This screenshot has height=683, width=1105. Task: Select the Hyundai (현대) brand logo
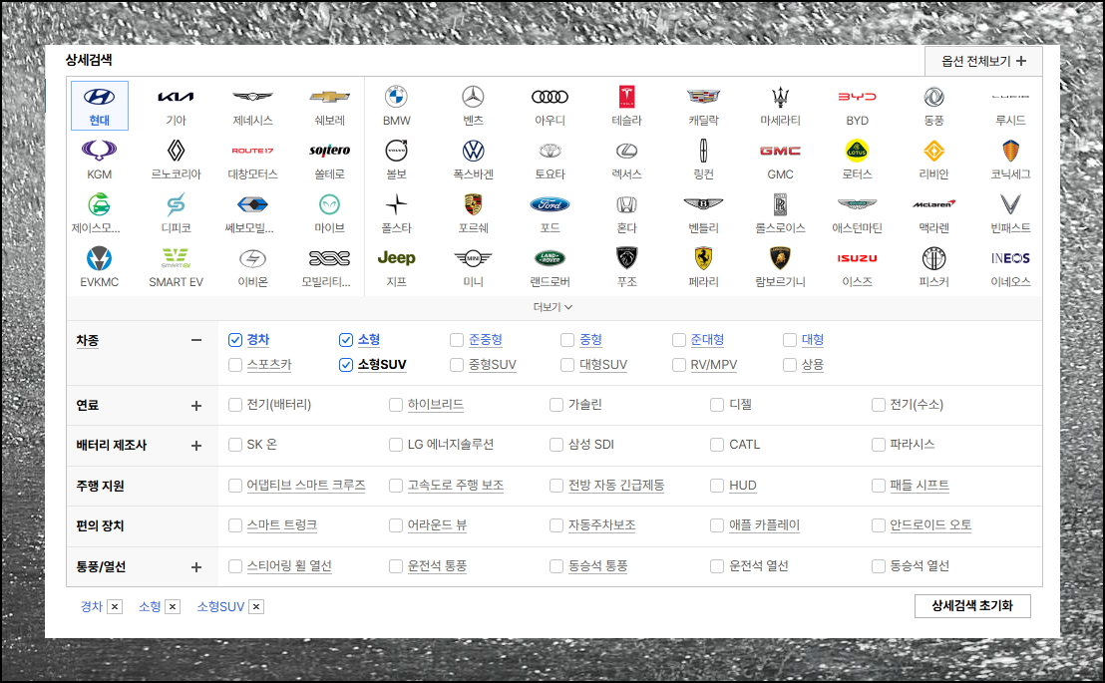coord(100,98)
